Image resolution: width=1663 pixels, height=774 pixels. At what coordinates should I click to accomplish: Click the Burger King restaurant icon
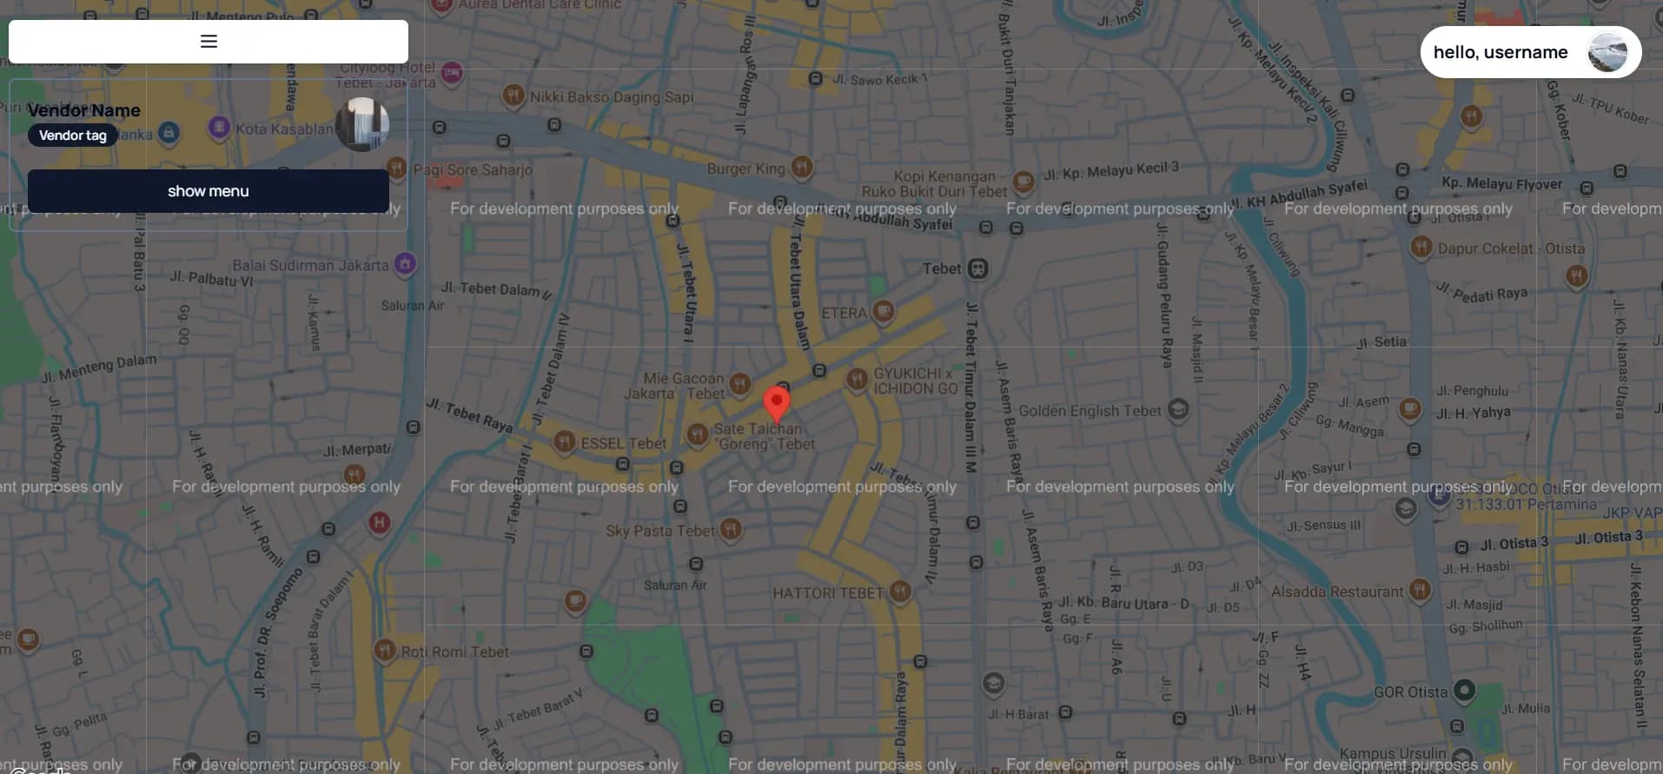[802, 167]
